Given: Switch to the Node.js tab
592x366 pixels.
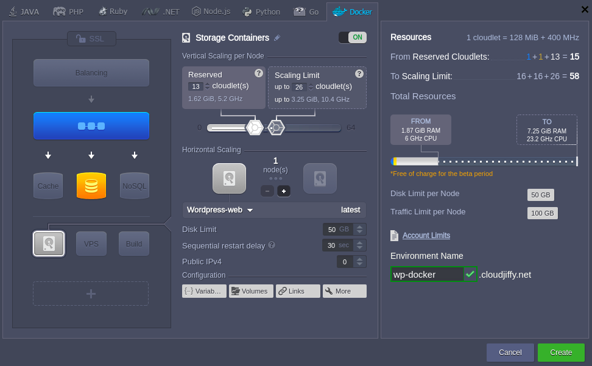Looking at the screenshot, I should 212,12.
